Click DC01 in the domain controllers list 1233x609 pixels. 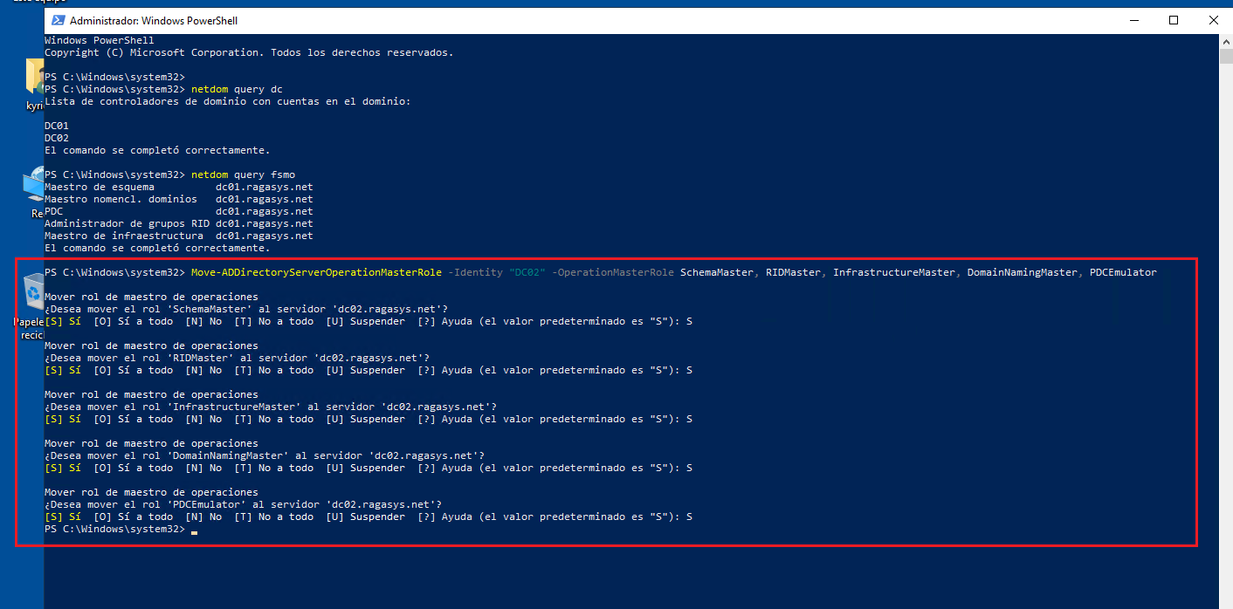point(56,125)
